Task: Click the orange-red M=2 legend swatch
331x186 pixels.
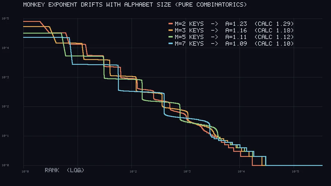Action: [171, 24]
